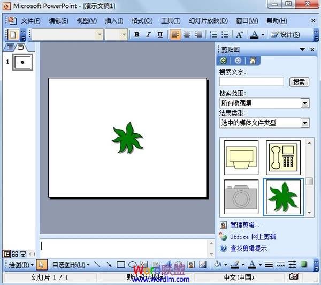Switch to the Slides thumbnail tab
Viewport: 321px width, 285px height.
[21, 48]
